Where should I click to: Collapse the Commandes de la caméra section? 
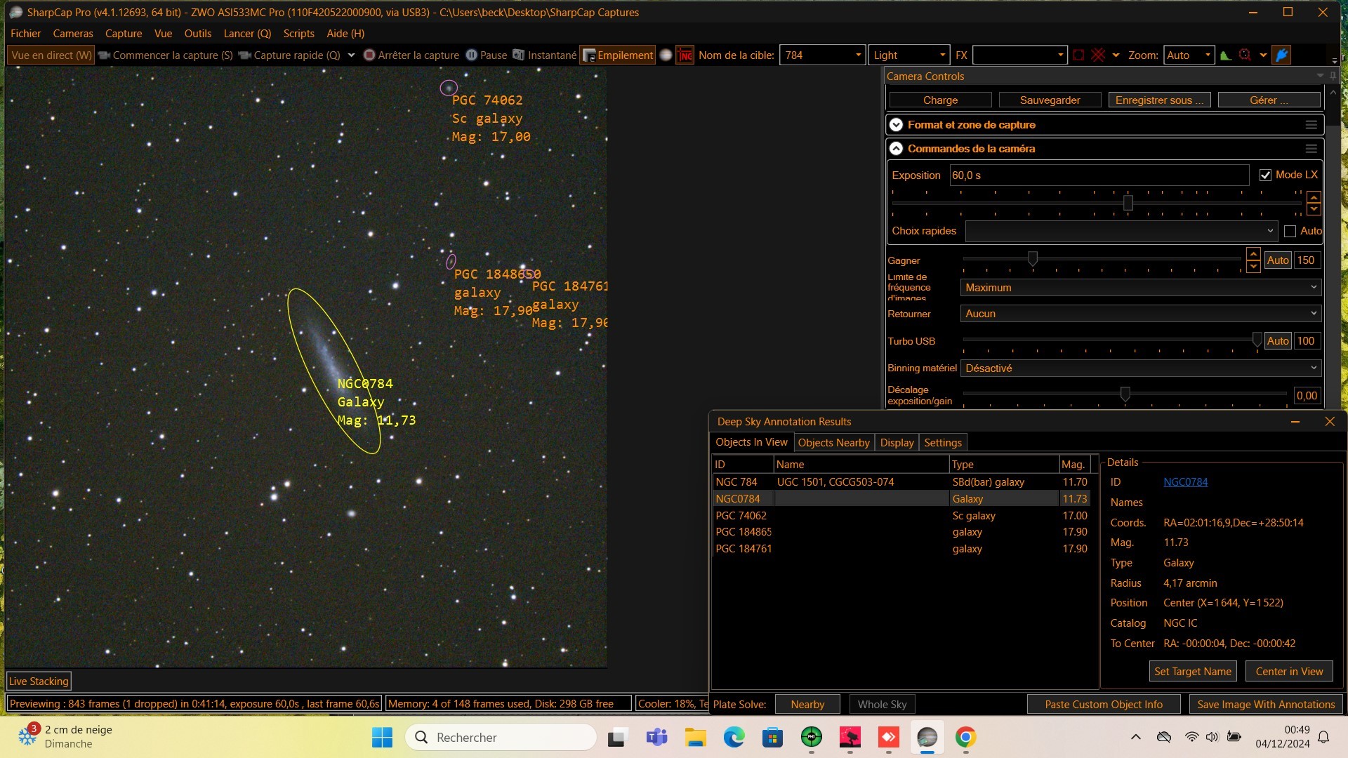coord(896,149)
